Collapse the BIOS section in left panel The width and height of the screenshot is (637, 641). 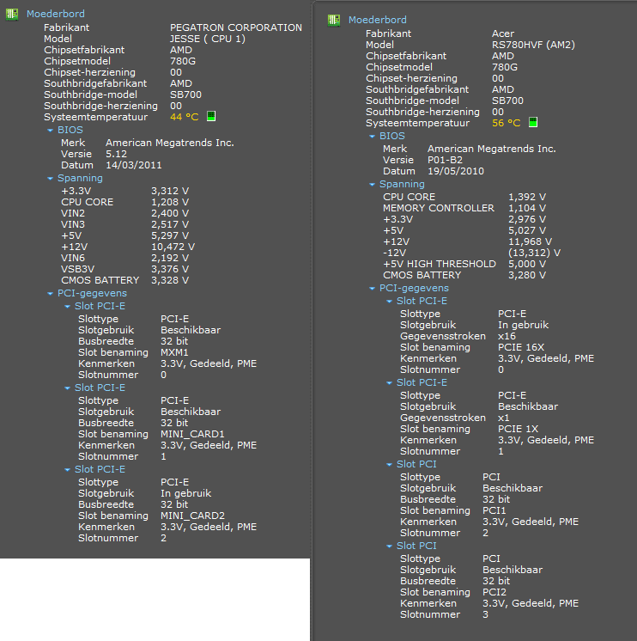point(50,131)
